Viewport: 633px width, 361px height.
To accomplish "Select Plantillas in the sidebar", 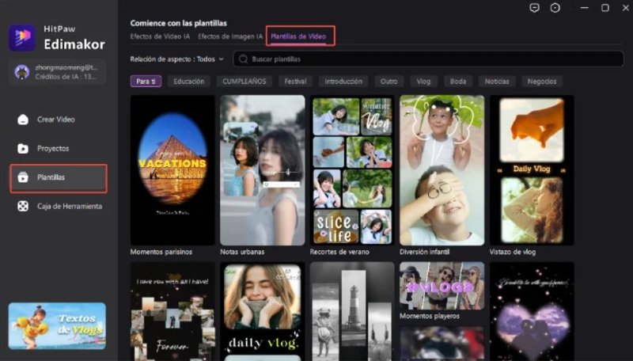I will tap(59, 178).
